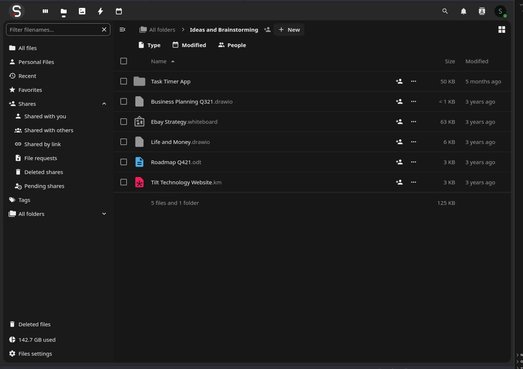
Task: Open the Calendar app icon
Action: click(x=118, y=11)
